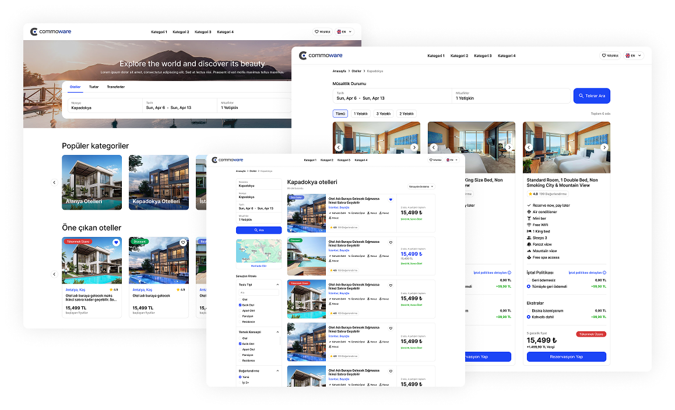
Task: Open the EN language dropdown on room page
Action: (633, 56)
